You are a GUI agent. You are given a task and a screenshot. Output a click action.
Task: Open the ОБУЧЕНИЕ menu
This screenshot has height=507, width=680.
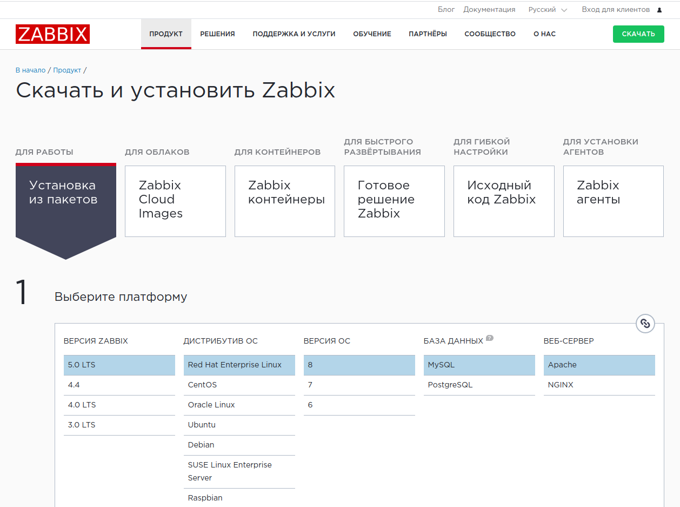coord(372,34)
